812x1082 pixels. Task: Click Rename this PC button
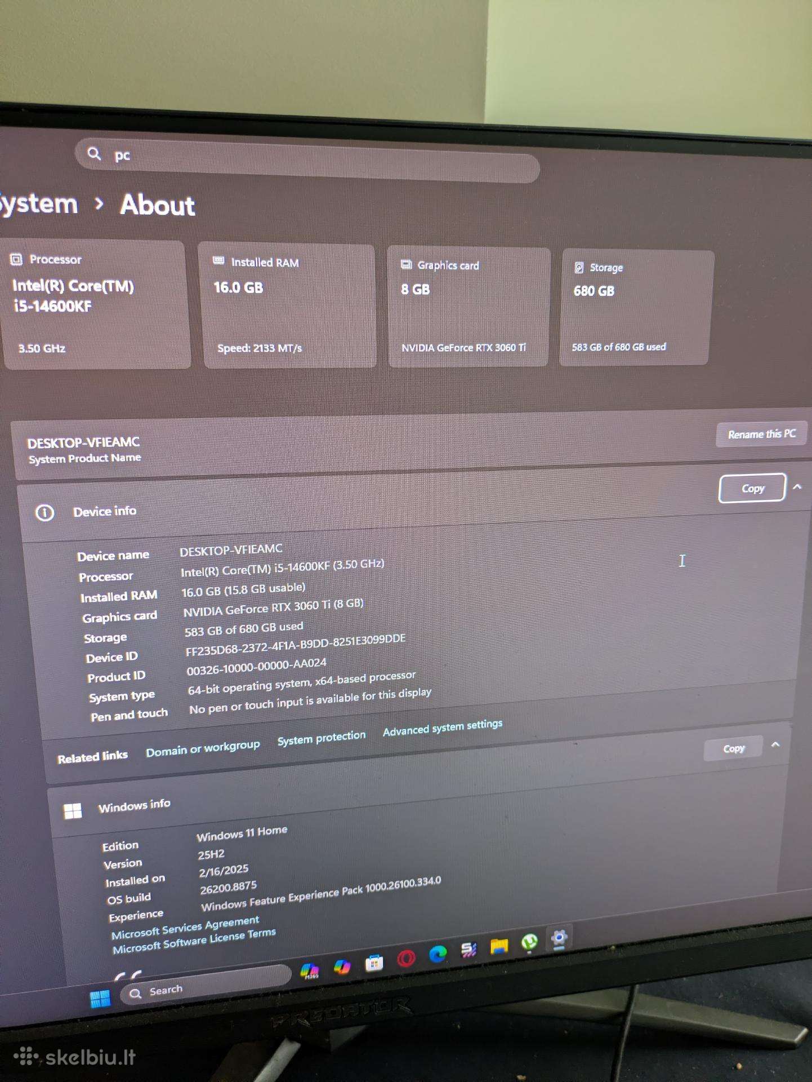point(761,434)
